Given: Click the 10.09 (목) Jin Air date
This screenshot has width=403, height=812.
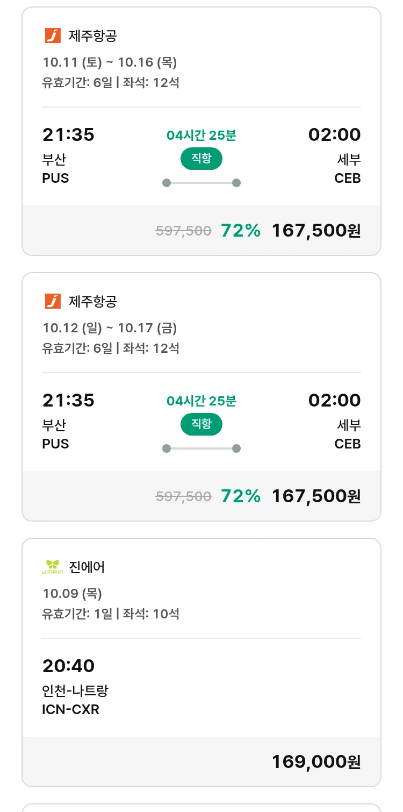Looking at the screenshot, I should tap(72, 594).
